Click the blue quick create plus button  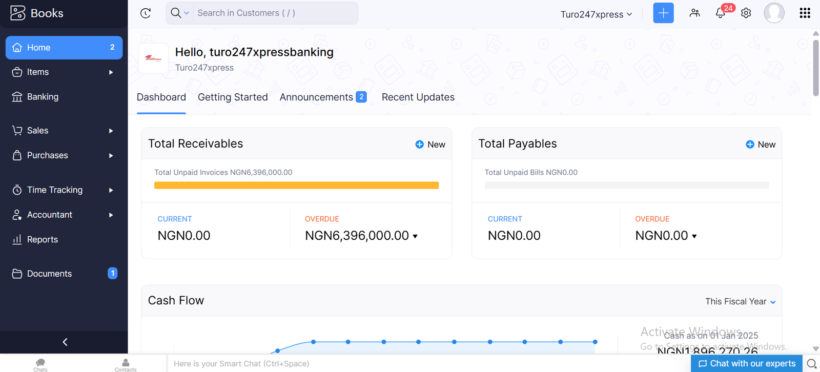click(663, 13)
